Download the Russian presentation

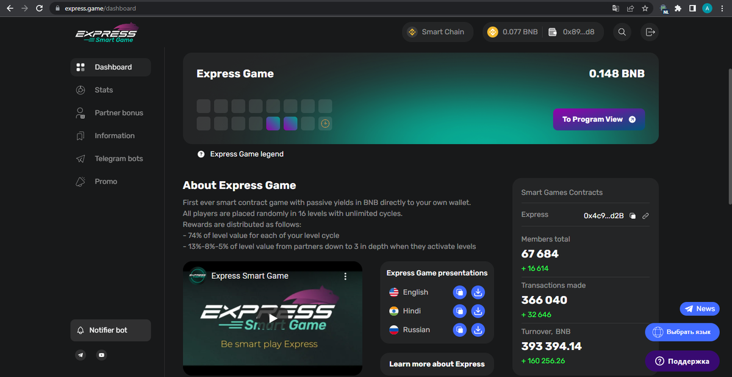pyautogui.click(x=478, y=330)
